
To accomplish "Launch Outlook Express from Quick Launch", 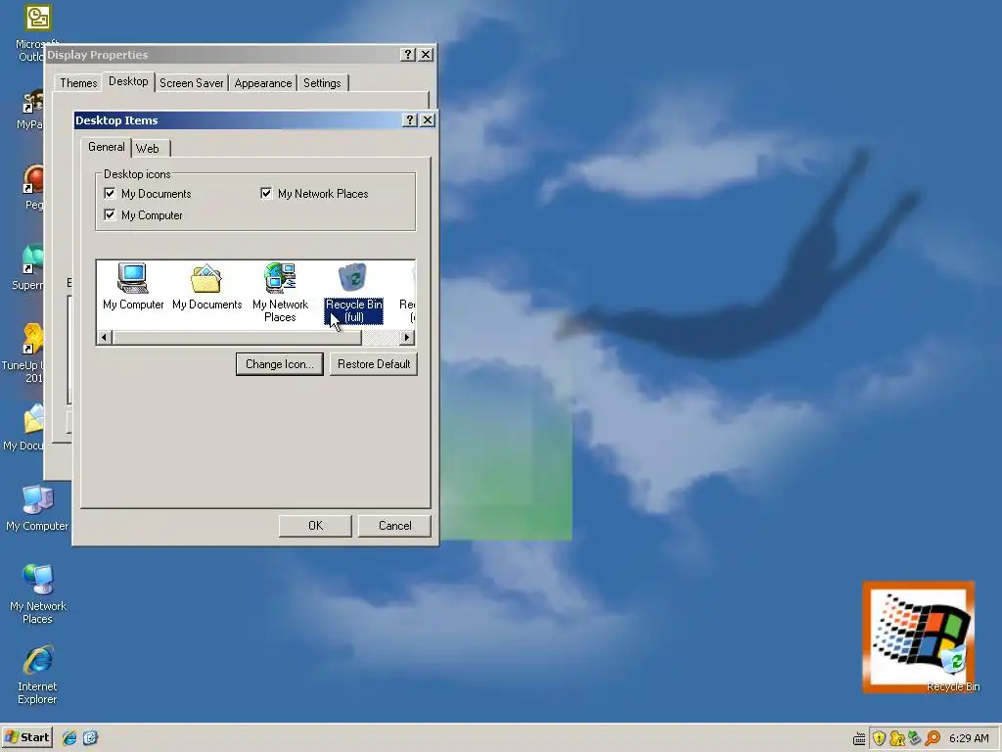I will (x=90, y=738).
